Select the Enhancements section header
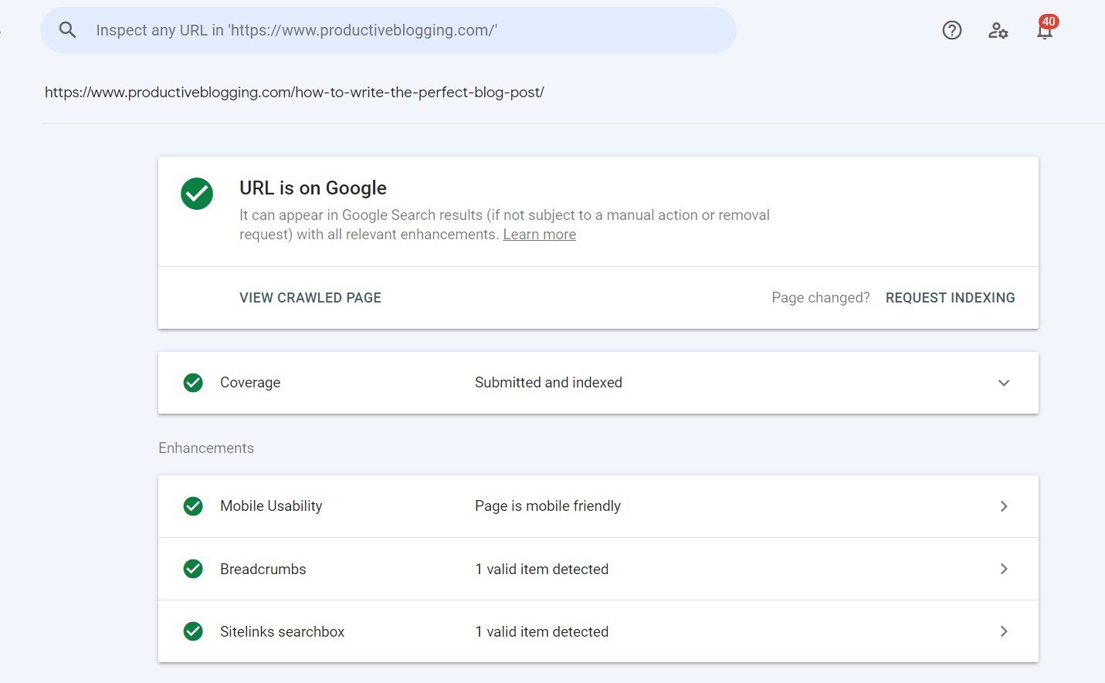The height and width of the screenshot is (683, 1105). [205, 448]
